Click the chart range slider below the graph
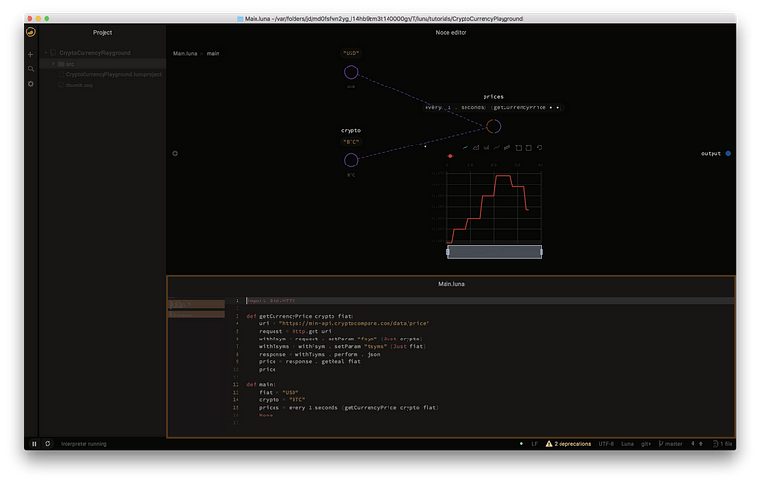Image resolution: width=760 pixels, height=484 pixels. [x=494, y=251]
